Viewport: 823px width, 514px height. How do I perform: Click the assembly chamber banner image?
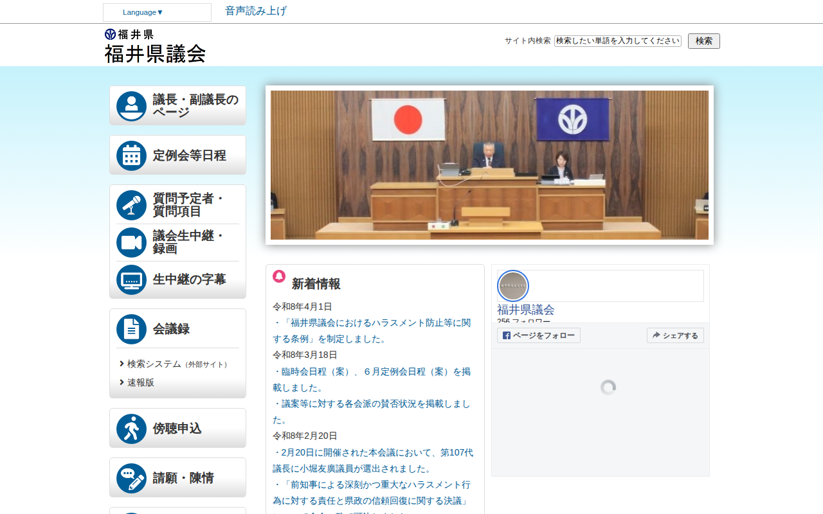(489, 165)
